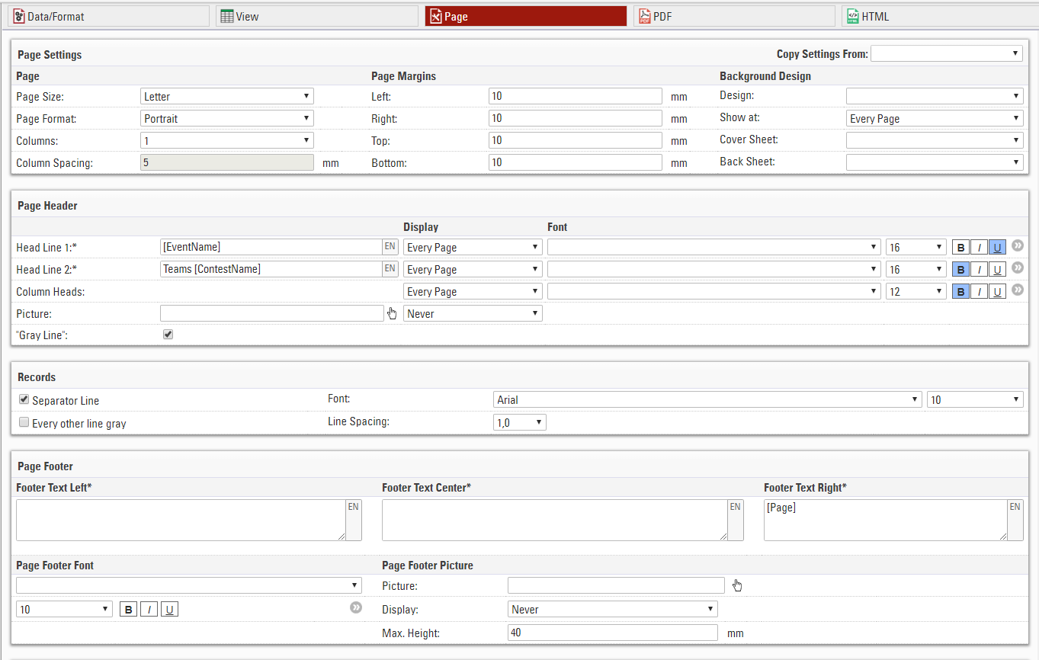Click the Head Line 1 text field
This screenshot has width=1039, height=660.
(x=271, y=247)
